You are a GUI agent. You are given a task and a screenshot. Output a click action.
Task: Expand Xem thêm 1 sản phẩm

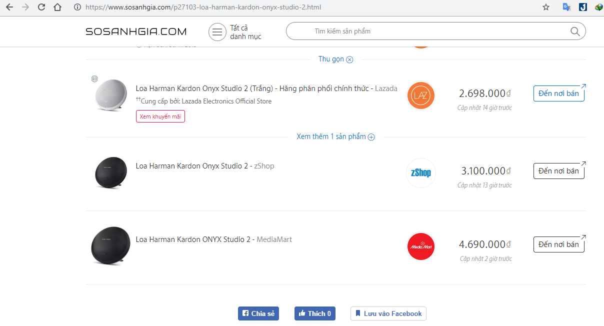pos(335,136)
